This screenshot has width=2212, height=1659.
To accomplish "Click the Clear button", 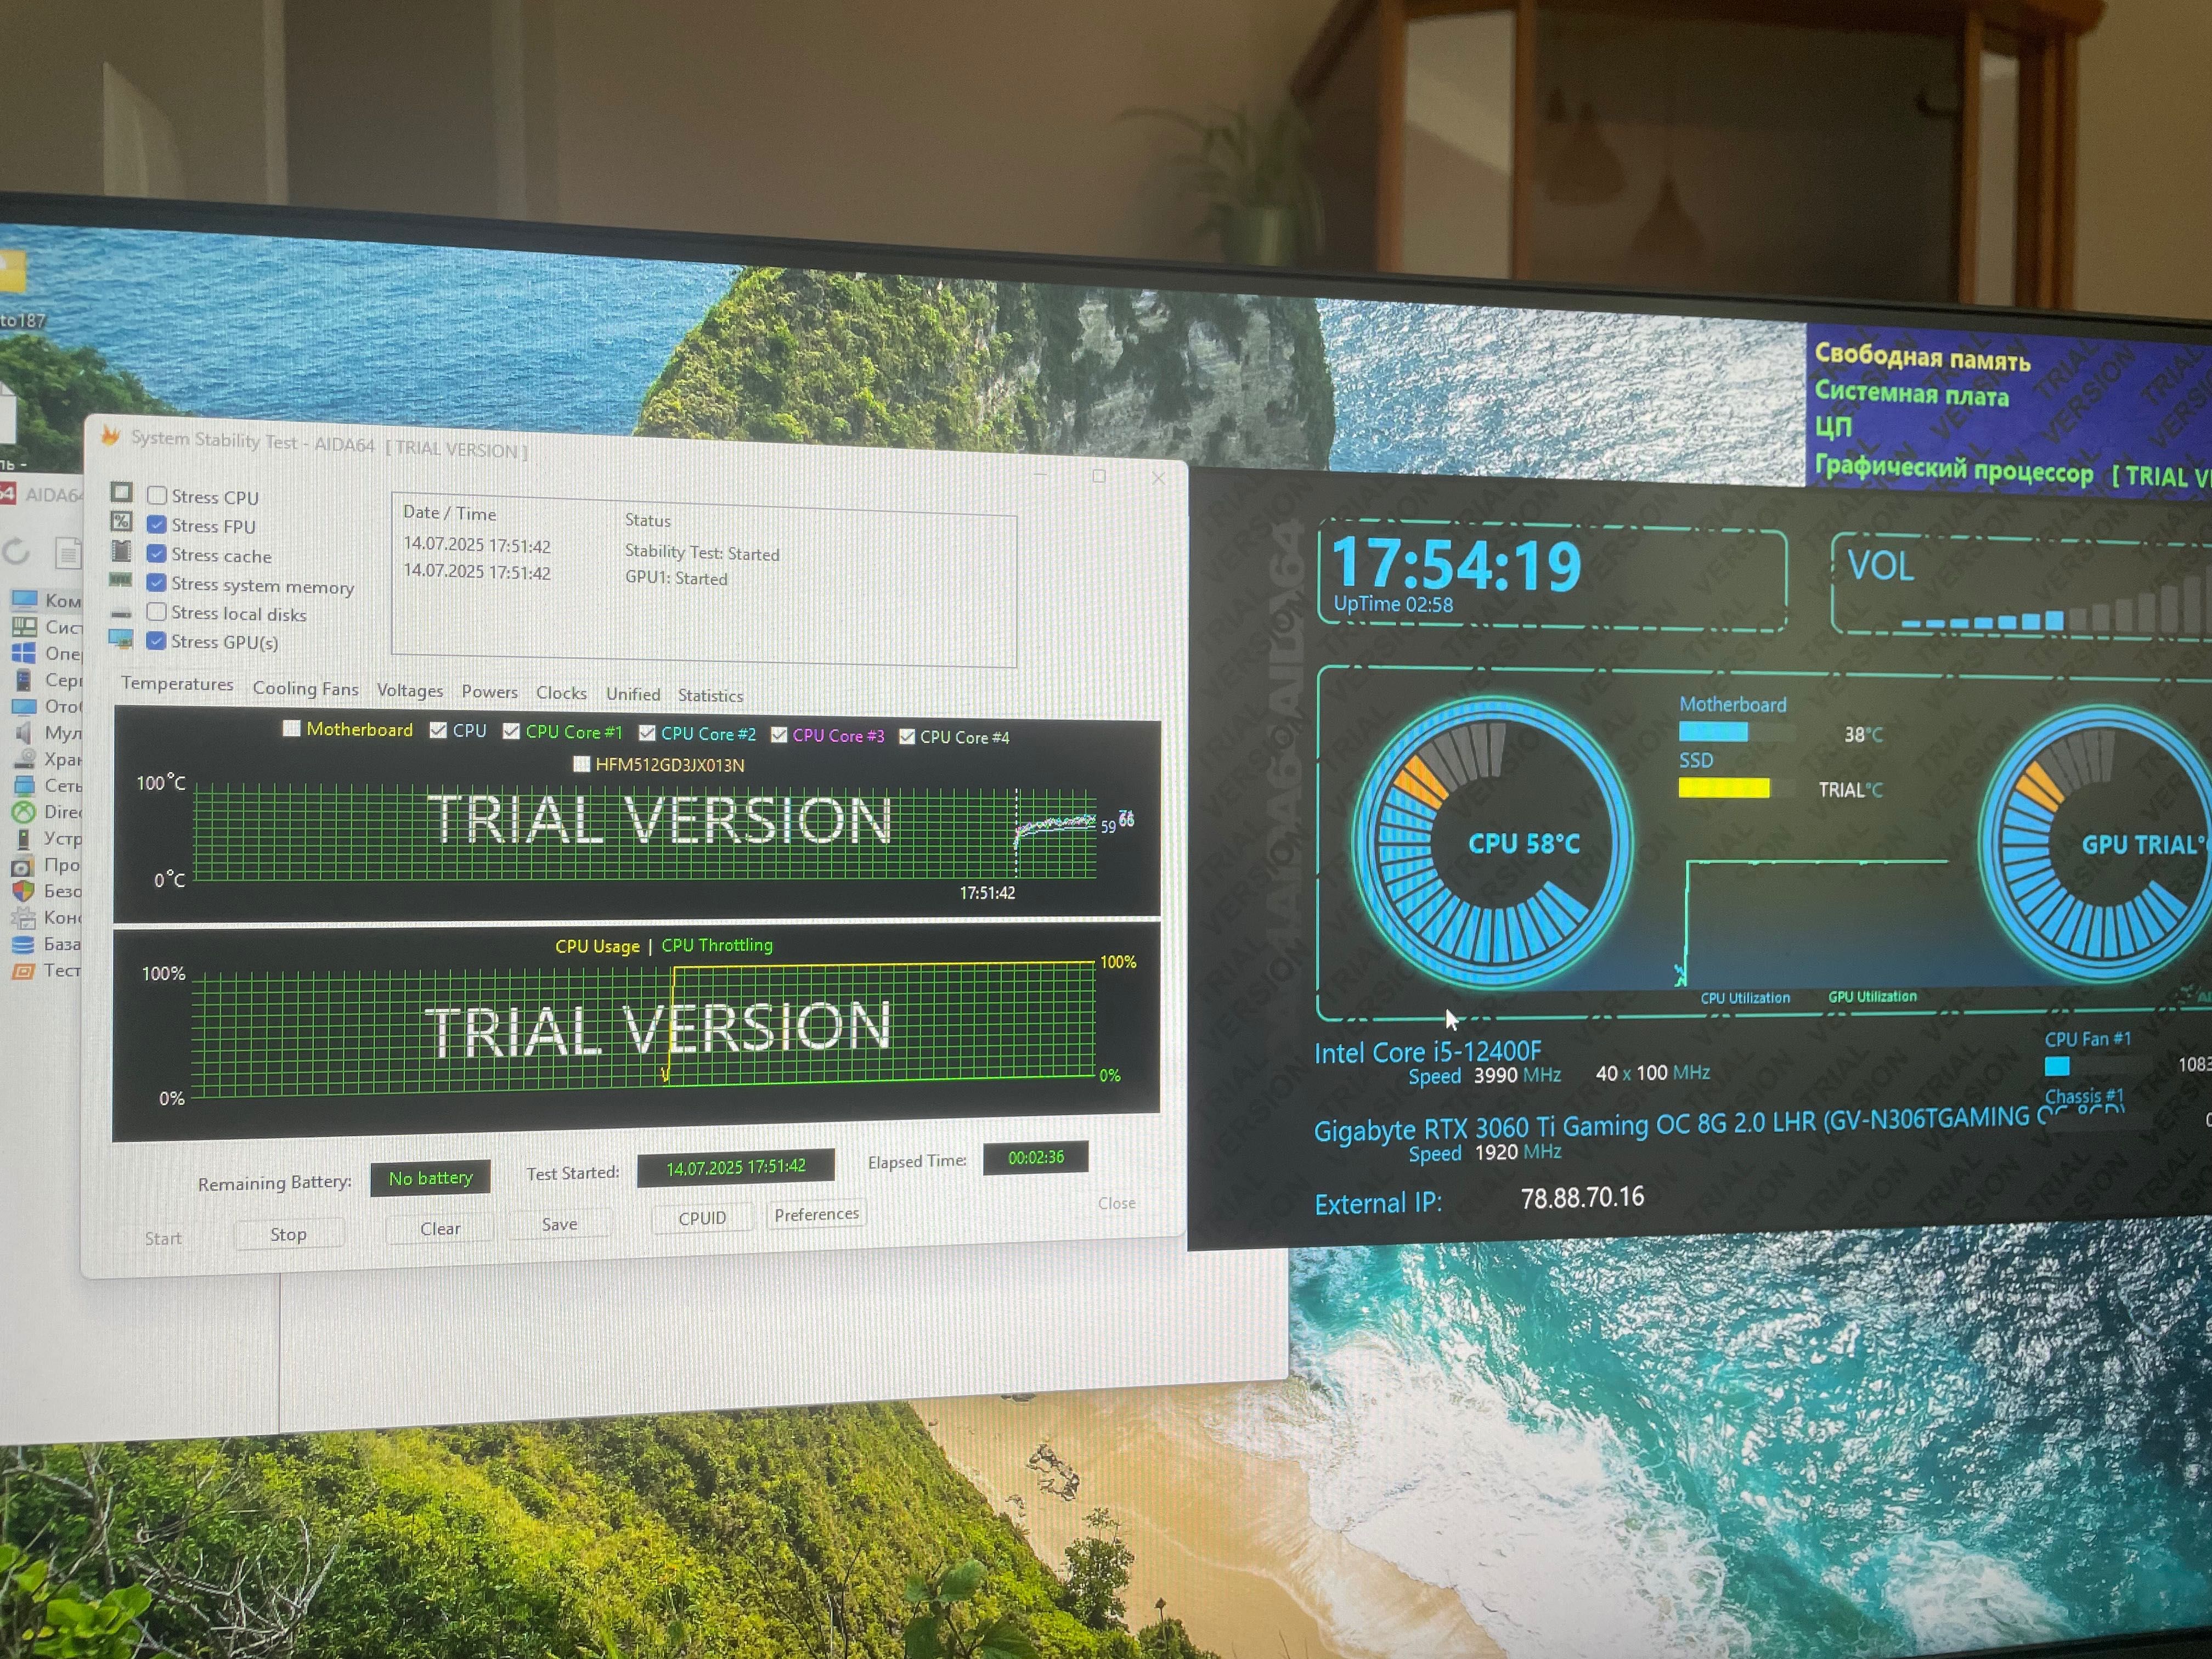I will click(440, 1228).
